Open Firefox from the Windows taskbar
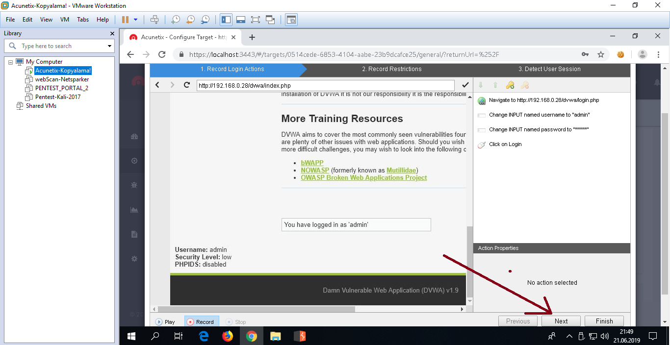670x345 pixels. coord(227,336)
